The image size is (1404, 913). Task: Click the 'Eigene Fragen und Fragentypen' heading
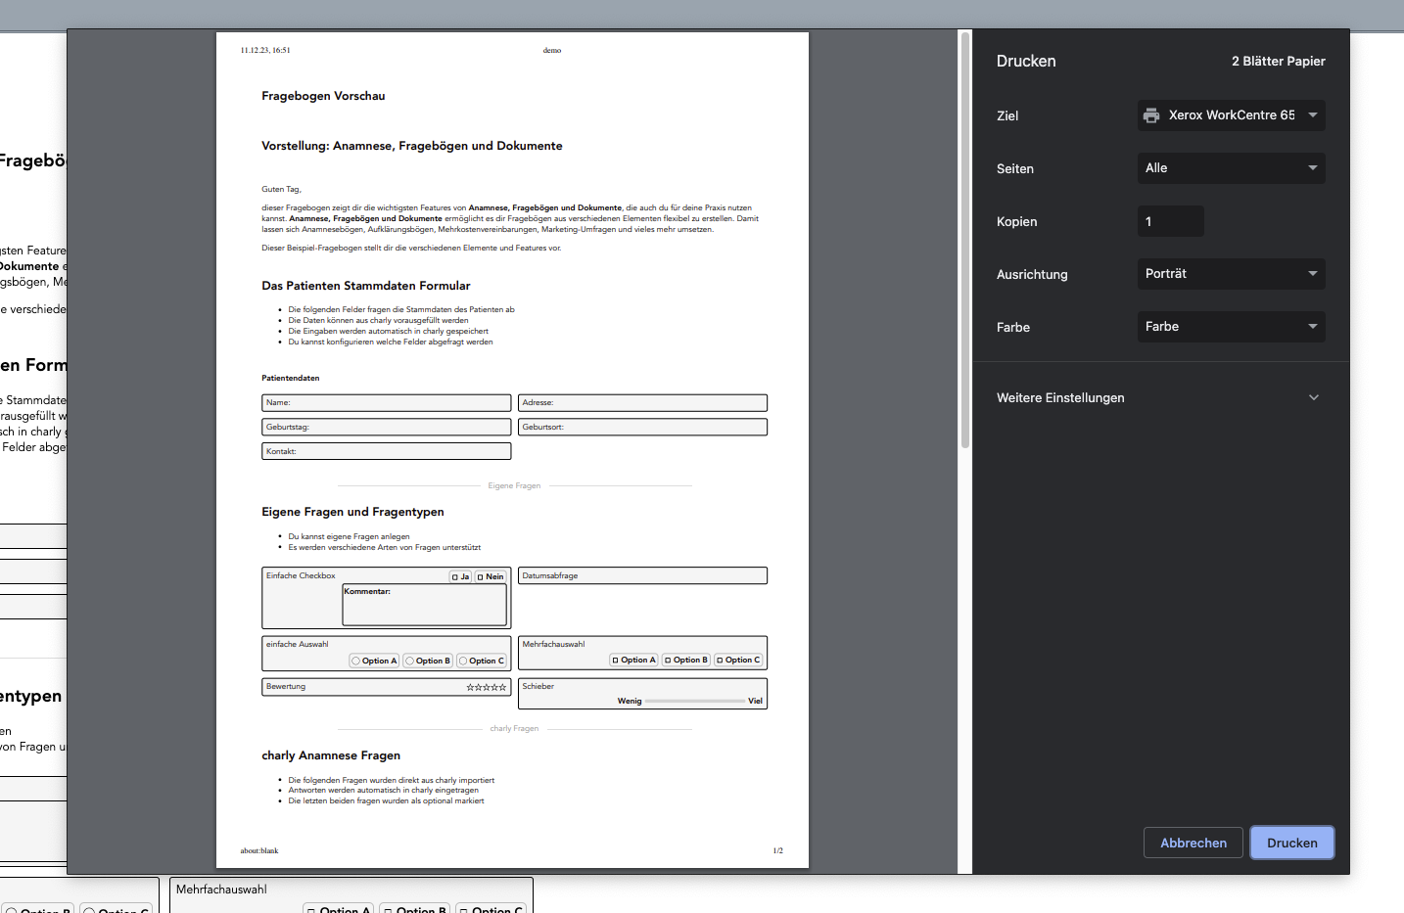click(x=353, y=512)
